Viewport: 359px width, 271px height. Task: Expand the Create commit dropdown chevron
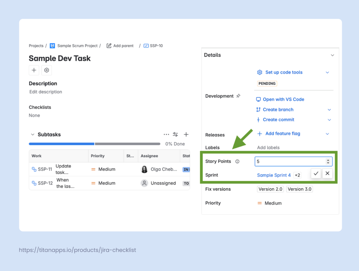[329, 120]
